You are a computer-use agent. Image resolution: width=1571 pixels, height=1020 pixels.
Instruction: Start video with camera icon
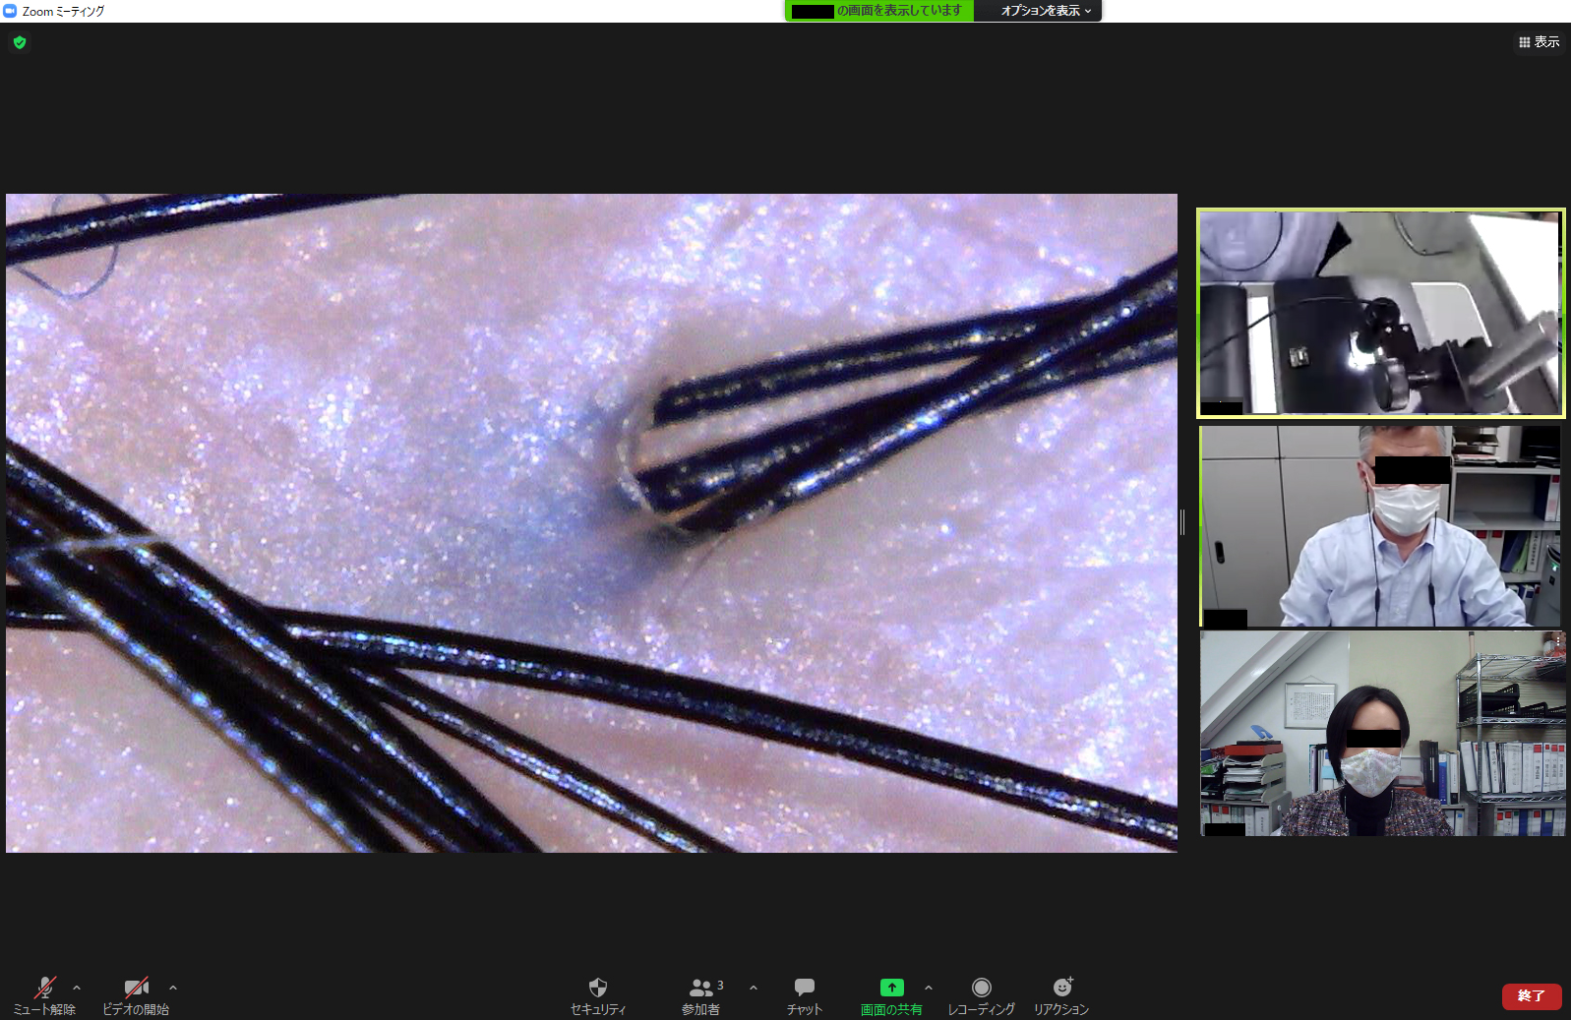136,995
